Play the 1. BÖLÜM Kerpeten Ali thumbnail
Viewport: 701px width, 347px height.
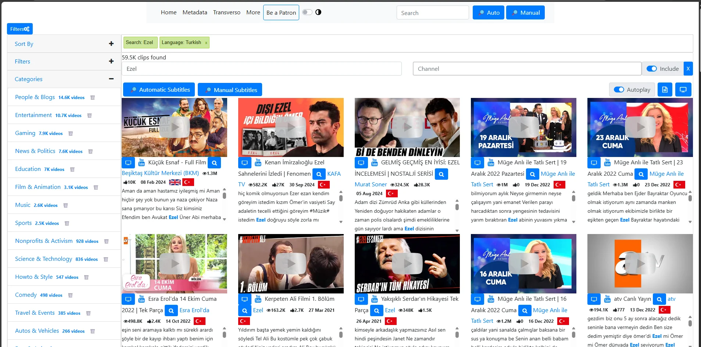pyautogui.click(x=291, y=264)
